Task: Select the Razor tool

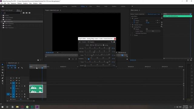Action: tap(2, 73)
